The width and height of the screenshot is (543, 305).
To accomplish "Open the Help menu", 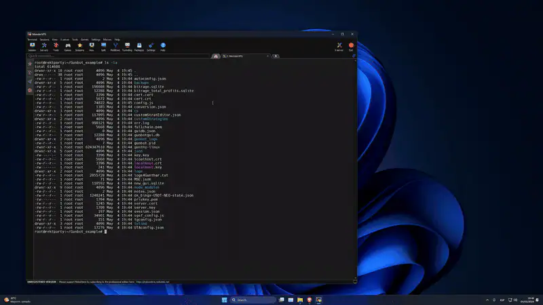I will (117, 40).
